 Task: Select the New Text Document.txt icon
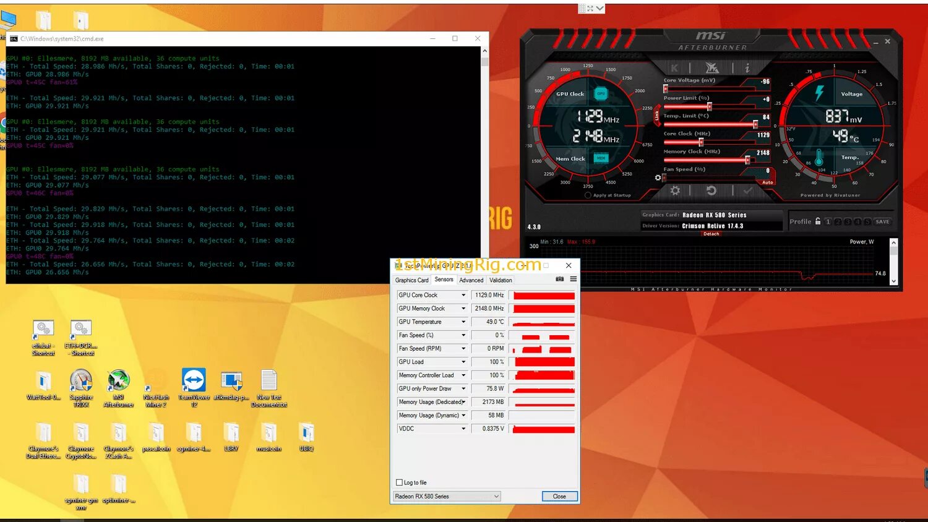click(x=269, y=388)
